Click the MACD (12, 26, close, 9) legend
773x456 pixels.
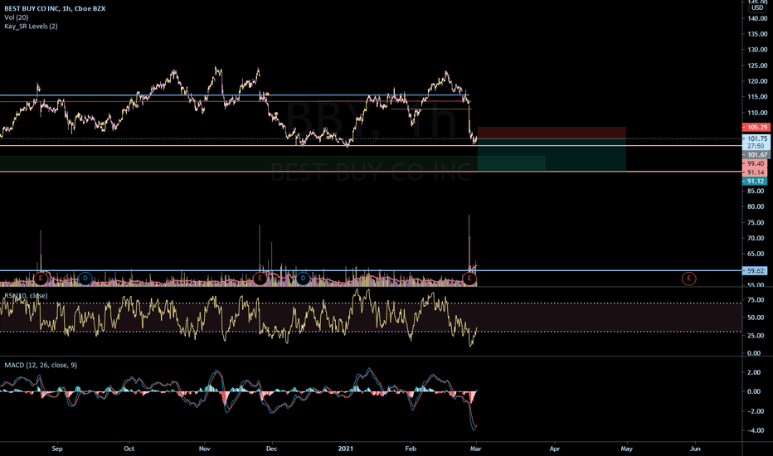41,366
